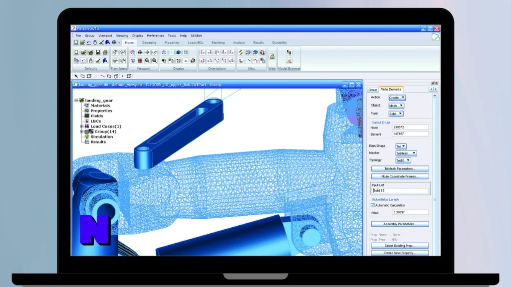Click the side panel scrollbar up arrow
Screen dimensions: 511x287
coord(435,96)
